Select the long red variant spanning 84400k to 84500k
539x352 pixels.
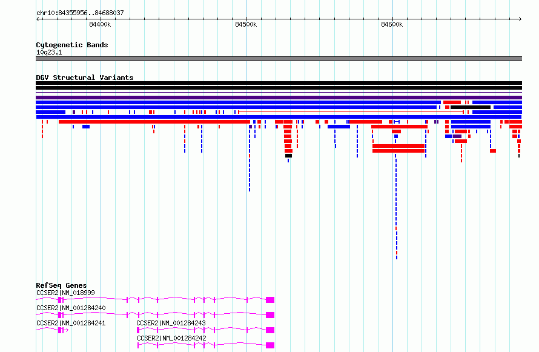154,122
